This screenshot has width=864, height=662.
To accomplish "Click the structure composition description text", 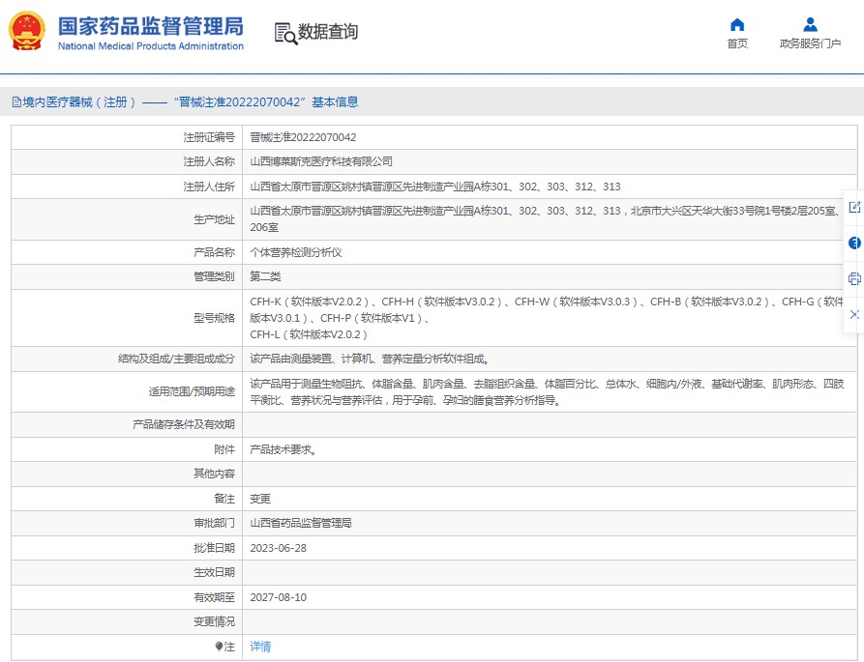I will 370,359.
